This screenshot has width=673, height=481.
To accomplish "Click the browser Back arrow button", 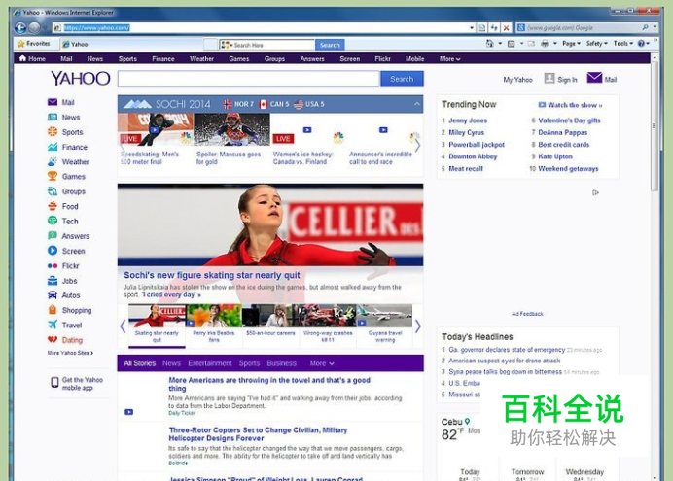I will (20, 28).
